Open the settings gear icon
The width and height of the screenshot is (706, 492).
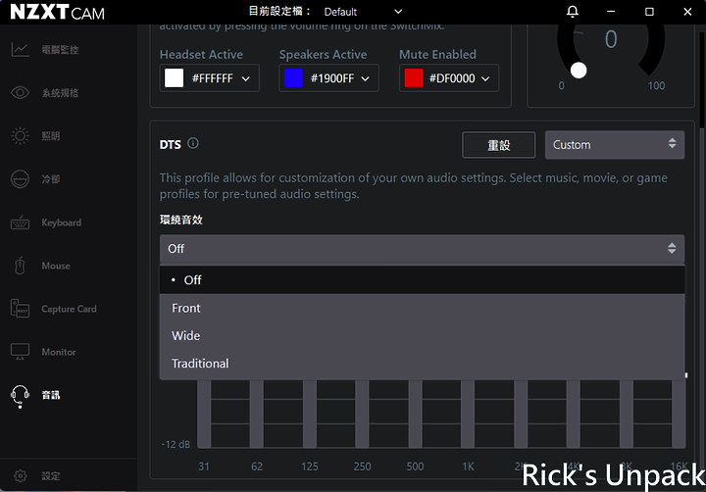(21, 475)
